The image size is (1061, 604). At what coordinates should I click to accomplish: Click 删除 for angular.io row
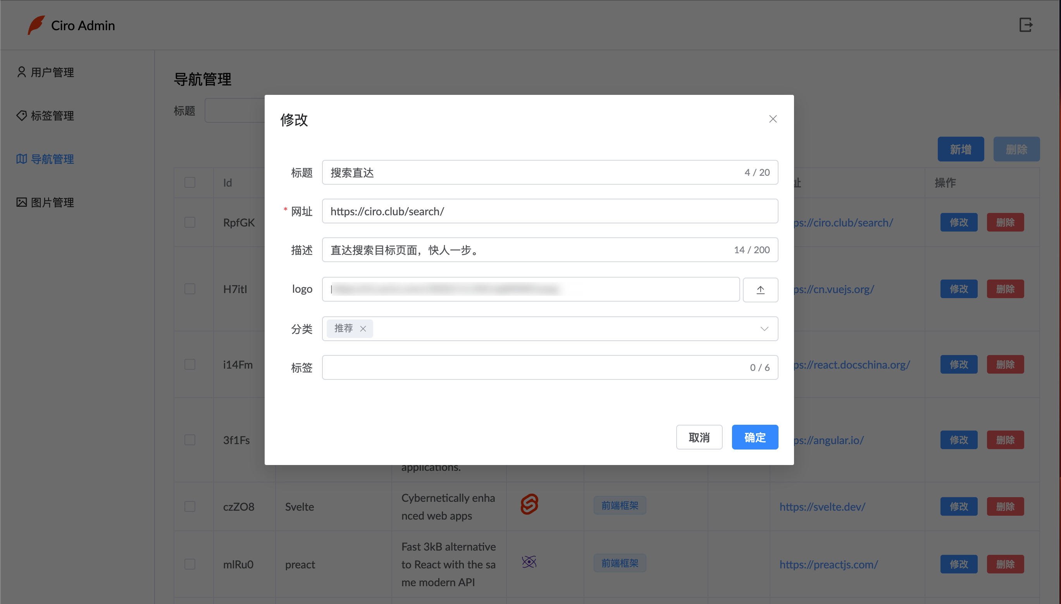click(1005, 440)
